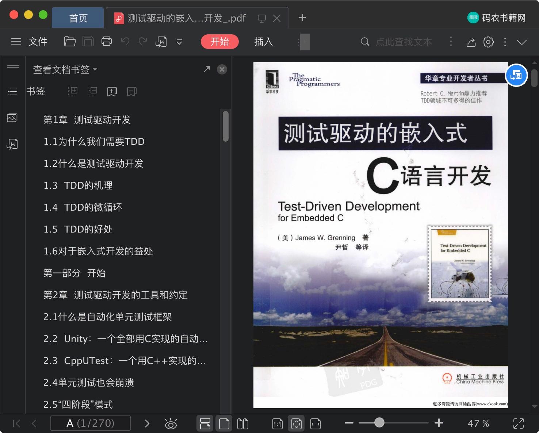Click the 码农书籍网 account label
This screenshot has width=539, height=433.
click(x=504, y=18)
